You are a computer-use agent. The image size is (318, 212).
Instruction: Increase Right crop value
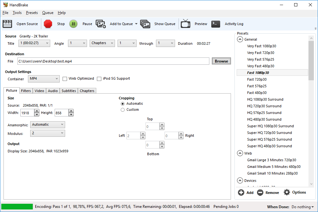(181, 134)
